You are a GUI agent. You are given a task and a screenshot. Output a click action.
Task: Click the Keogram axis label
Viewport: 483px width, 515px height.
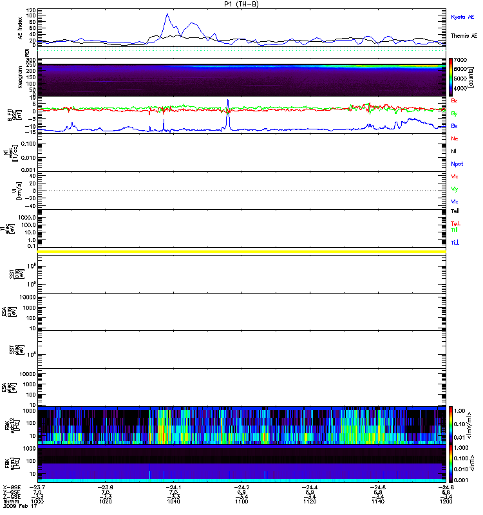pos(20,77)
